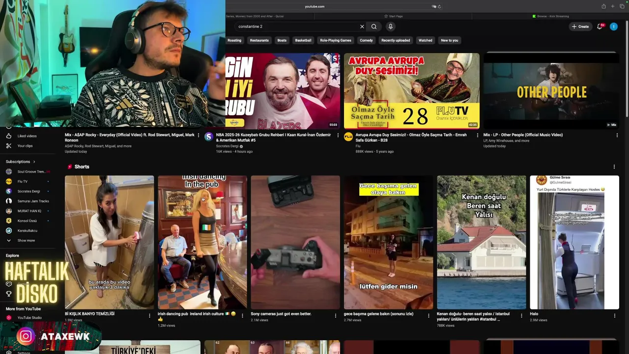Open Shorts shelf three-dot menu
Image resolution: width=629 pixels, height=354 pixels.
click(x=614, y=167)
